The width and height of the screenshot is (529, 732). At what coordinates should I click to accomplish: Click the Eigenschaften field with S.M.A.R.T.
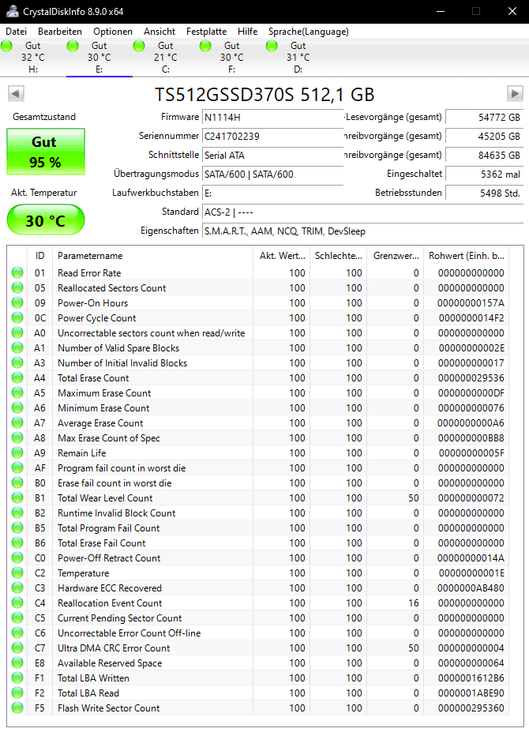pyautogui.click(x=362, y=231)
